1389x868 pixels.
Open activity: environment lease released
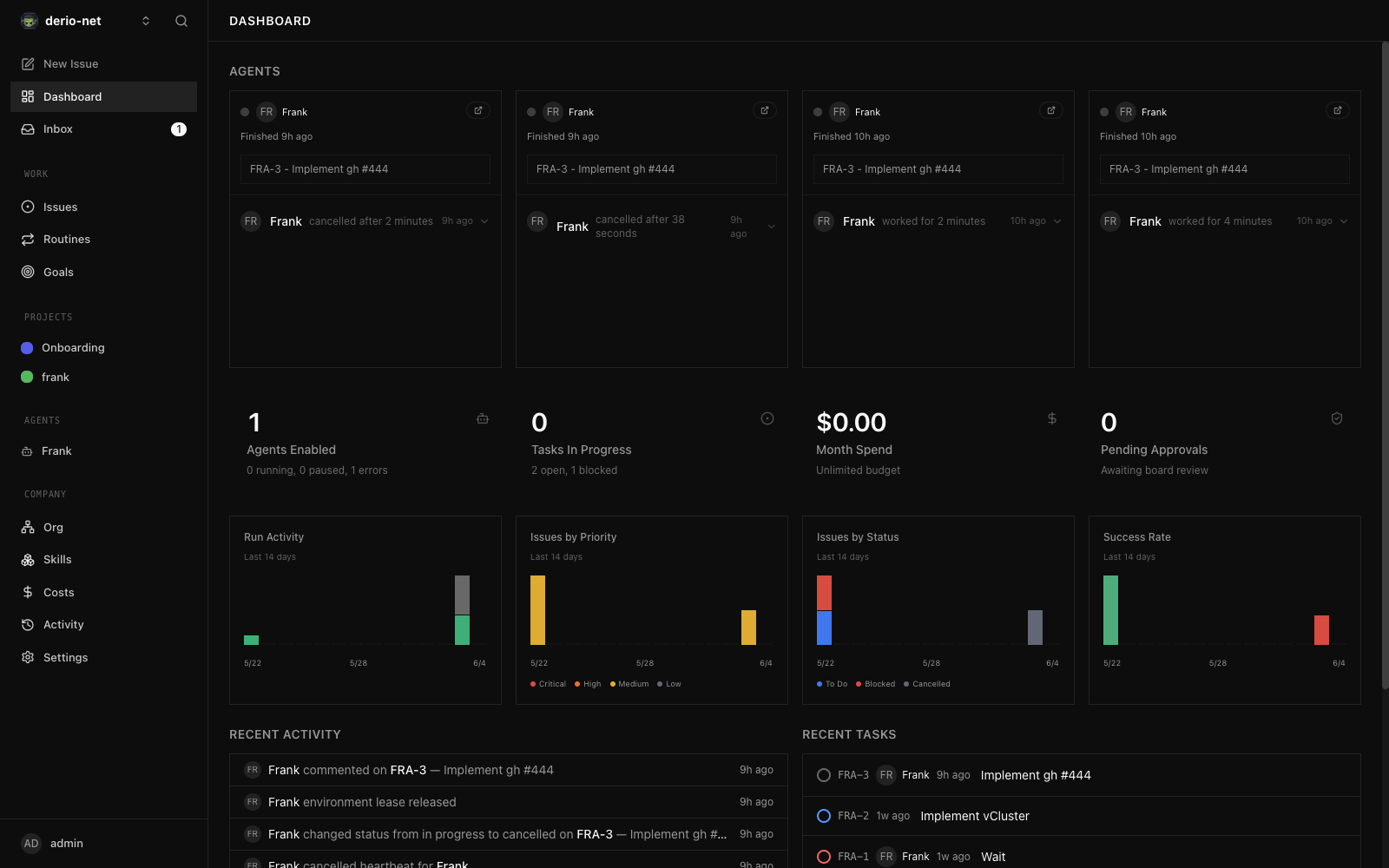(508, 802)
